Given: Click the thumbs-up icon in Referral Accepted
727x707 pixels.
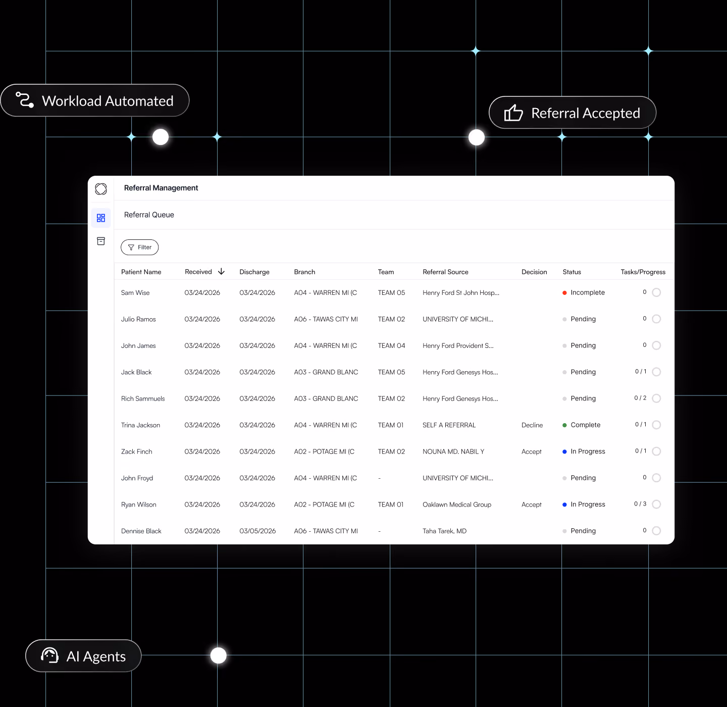Looking at the screenshot, I should click(x=513, y=113).
